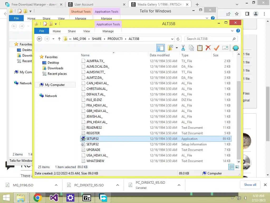Sort by the Size column header

(222, 55)
